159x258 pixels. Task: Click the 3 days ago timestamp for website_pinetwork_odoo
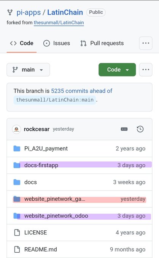(x=132, y=216)
